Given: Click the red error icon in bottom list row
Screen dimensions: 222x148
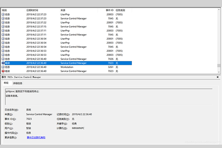Looking at the screenshot, I should click(3, 71).
